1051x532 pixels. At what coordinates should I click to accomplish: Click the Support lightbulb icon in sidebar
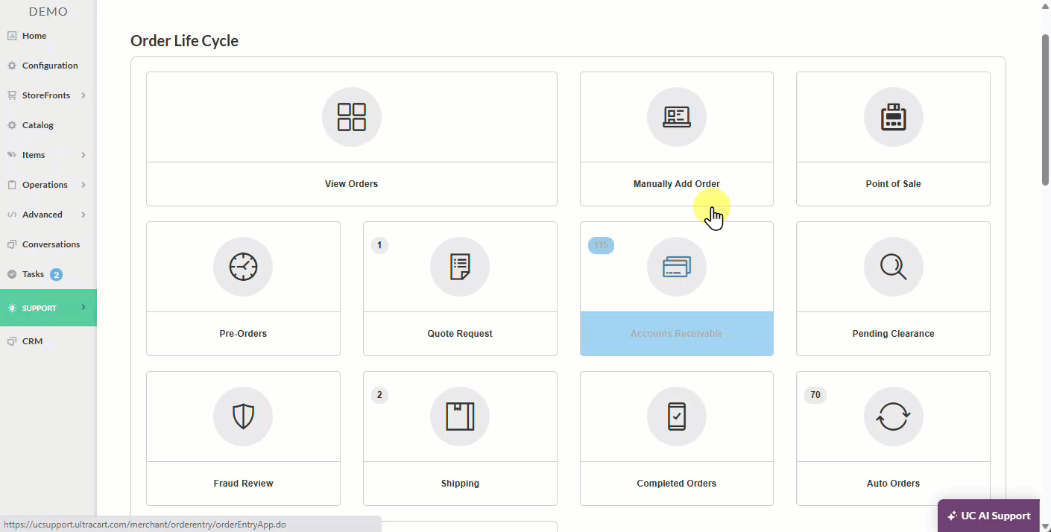12,308
